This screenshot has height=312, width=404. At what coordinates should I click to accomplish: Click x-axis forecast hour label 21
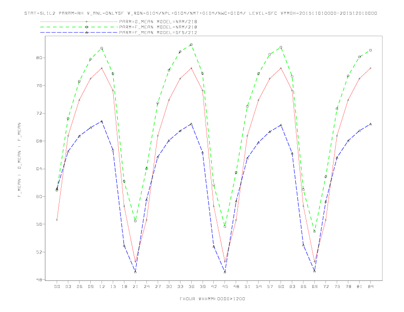click(135, 287)
